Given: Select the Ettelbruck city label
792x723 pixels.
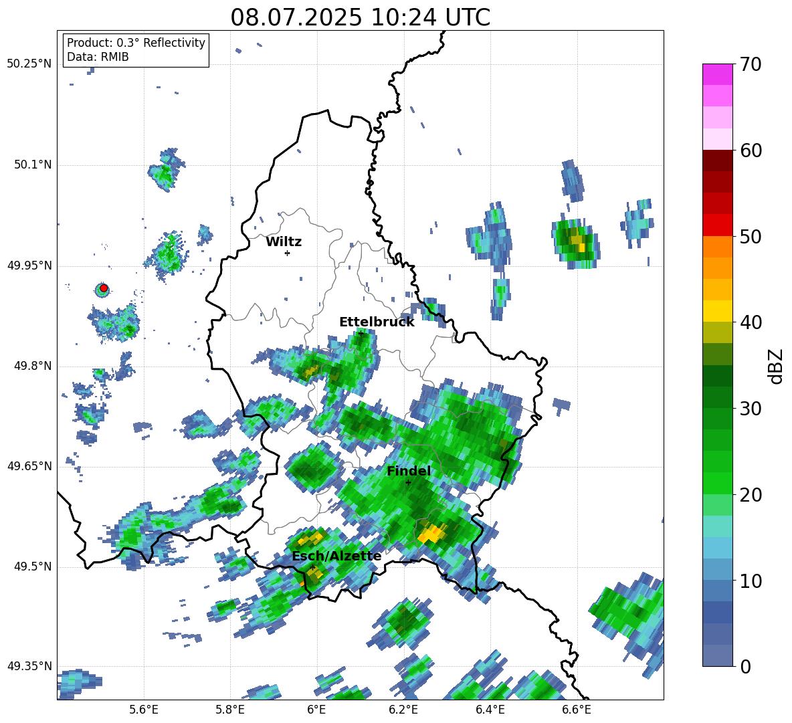Looking at the screenshot, I should [x=377, y=322].
